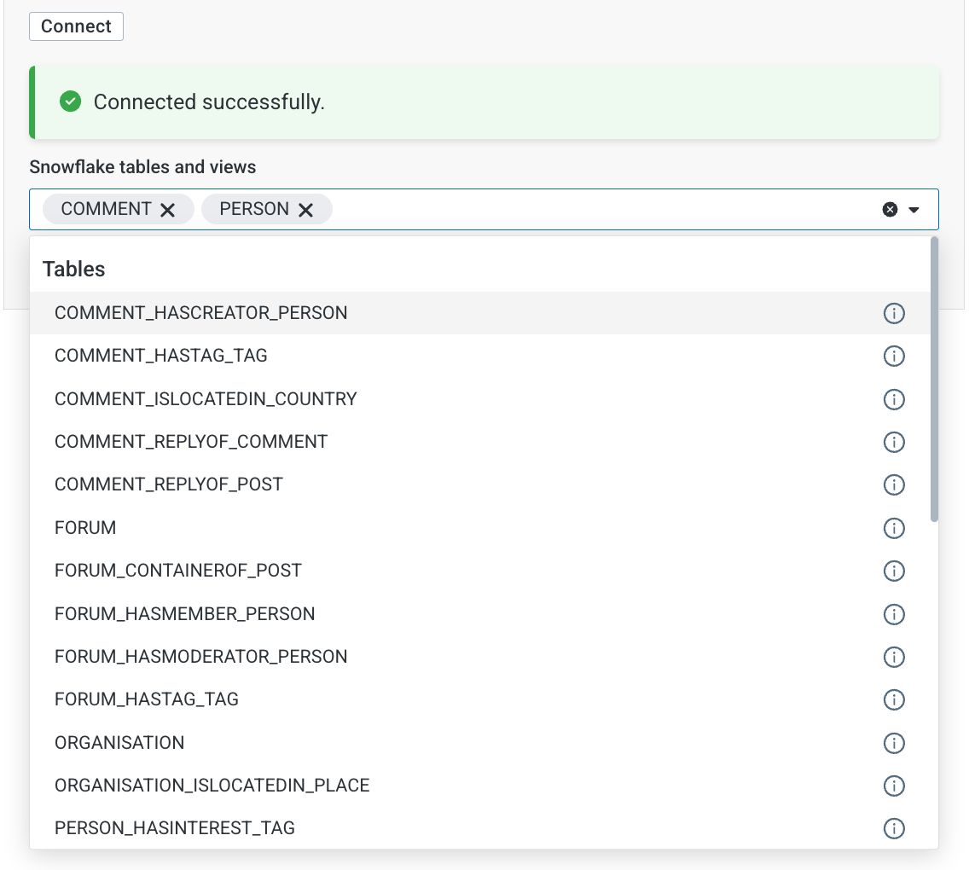Screen dimensions: 969x870
Task: Clear all selected Snowflake tables
Action: (890, 210)
